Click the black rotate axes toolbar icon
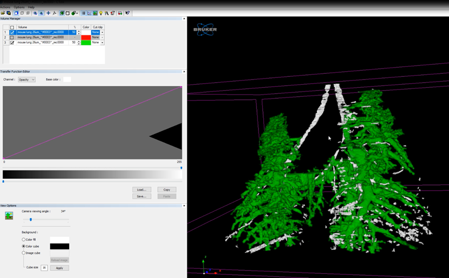Image resolution: width=449 pixels, height=278 pixels. (x=55, y=13)
